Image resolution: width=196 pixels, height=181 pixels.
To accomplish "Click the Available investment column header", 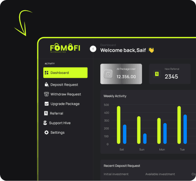I will [x=160, y=174].
